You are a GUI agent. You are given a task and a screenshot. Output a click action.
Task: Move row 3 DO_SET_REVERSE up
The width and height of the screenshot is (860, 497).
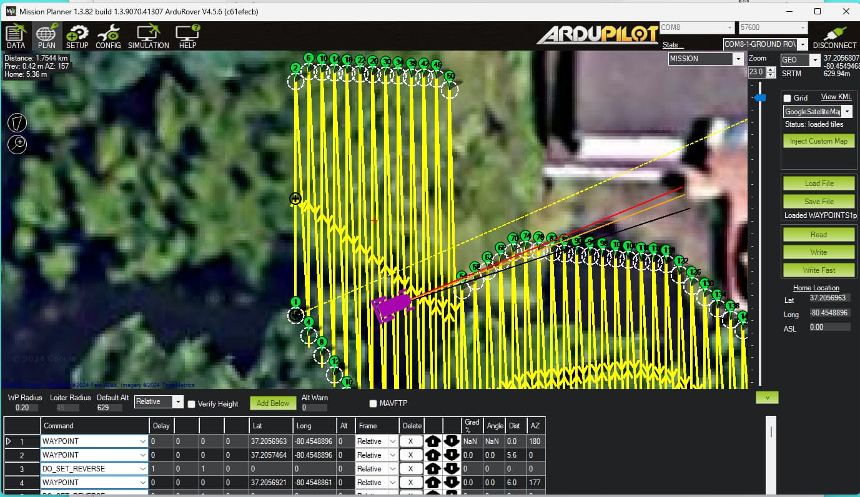(433, 469)
